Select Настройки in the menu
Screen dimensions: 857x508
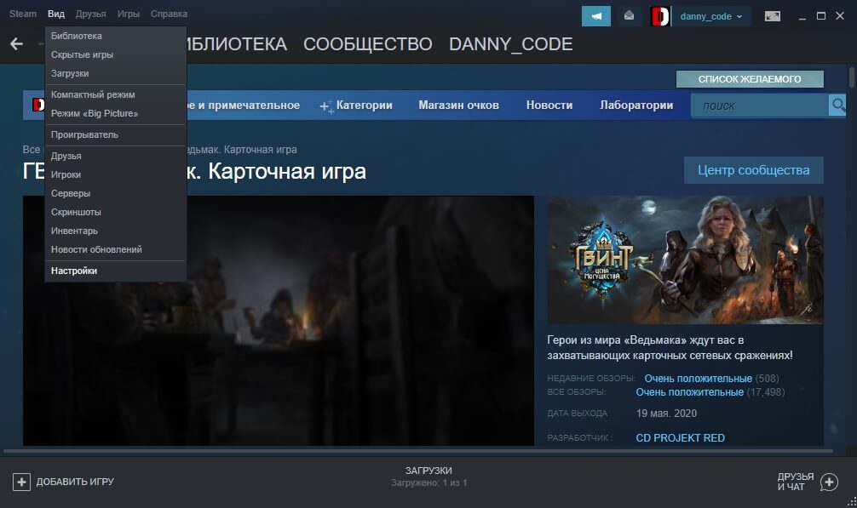[74, 270]
